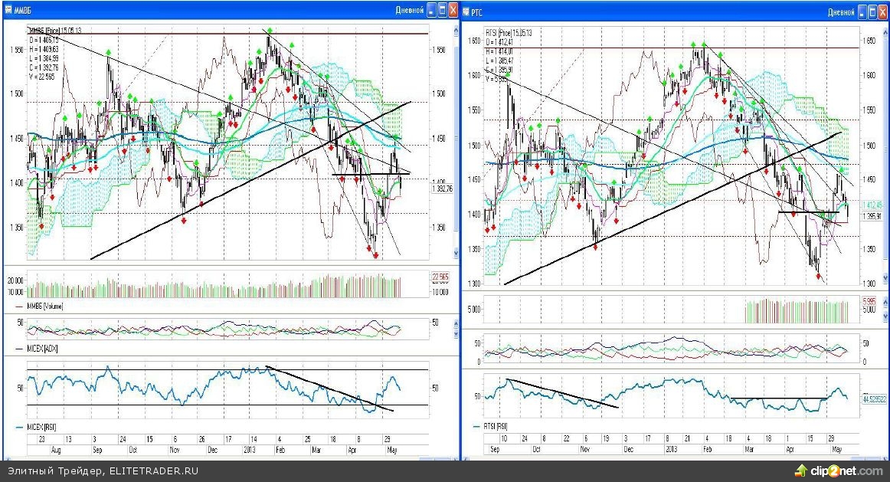Viewport: 890px width, 482px height.
Task: Open the ELITETRADER.RU link
Action: pyautogui.click(x=149, y=471)
